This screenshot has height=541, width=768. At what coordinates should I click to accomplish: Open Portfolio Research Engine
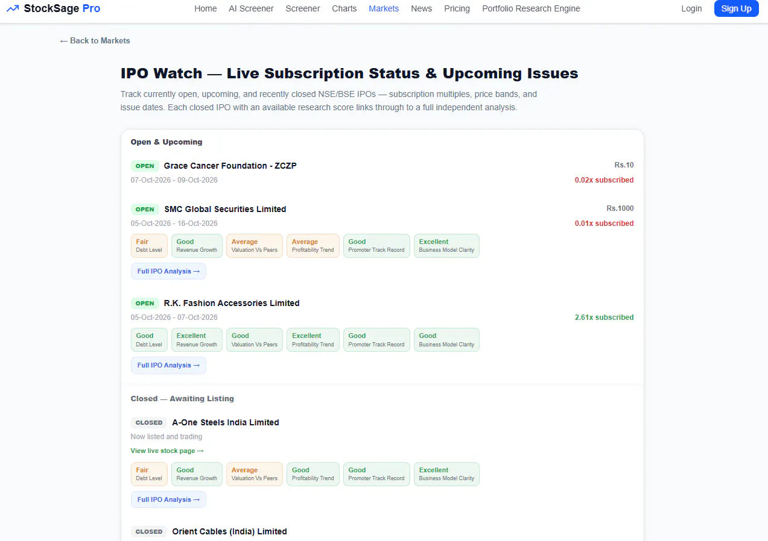(x=531, y=8)
